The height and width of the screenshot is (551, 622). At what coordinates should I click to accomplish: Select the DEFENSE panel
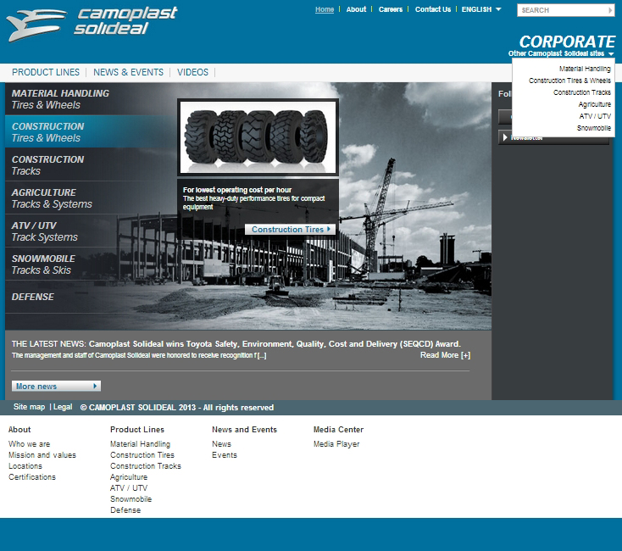pos(91,297)
